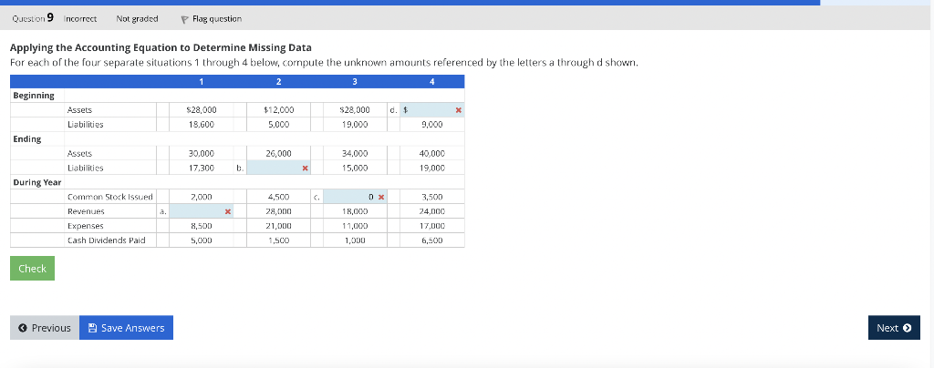
Task: Click the column header '3'
Action: click(x=355, y=81)
